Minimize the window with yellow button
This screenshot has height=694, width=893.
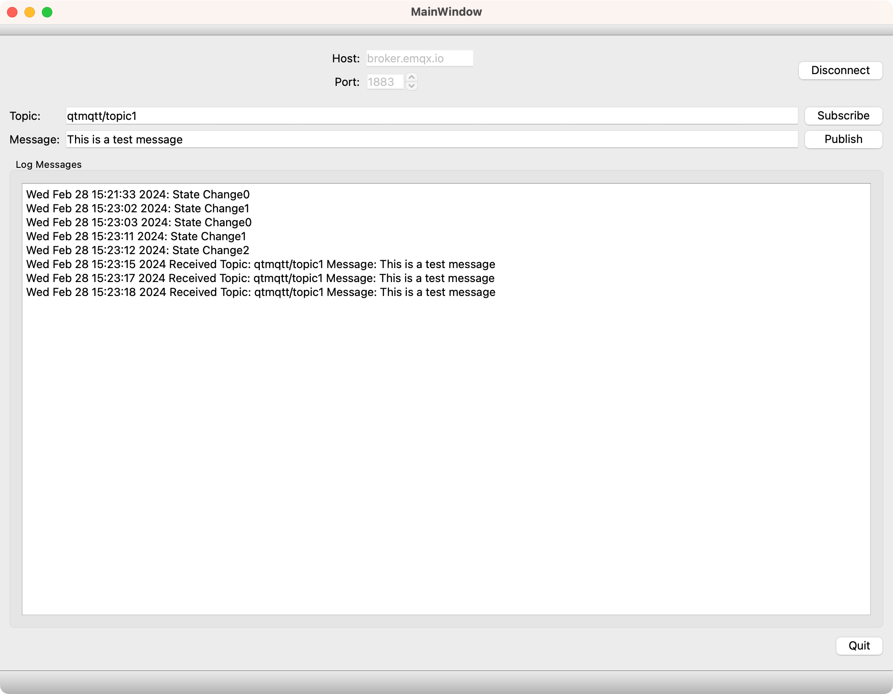pos(29,12)
